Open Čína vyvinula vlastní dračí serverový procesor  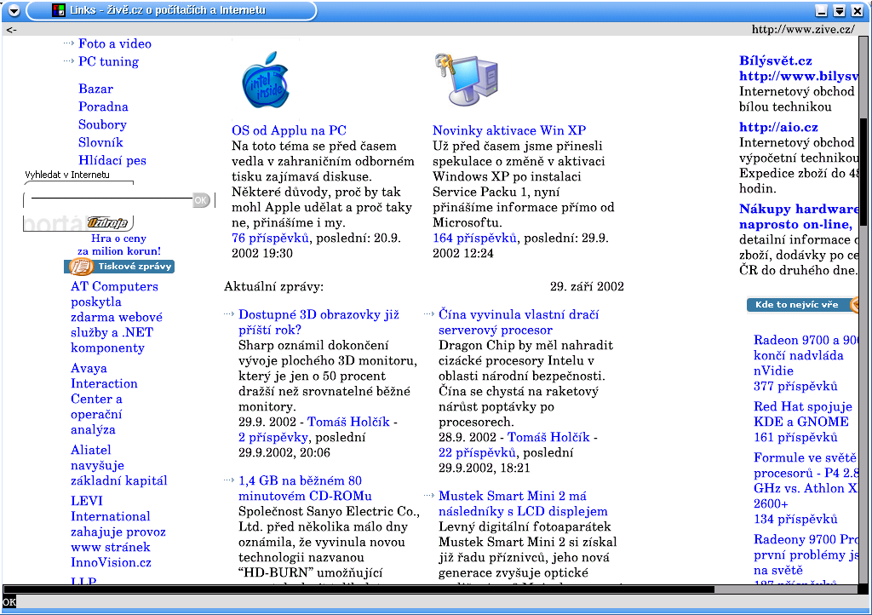pyautogui.click(x=519, y=323)
